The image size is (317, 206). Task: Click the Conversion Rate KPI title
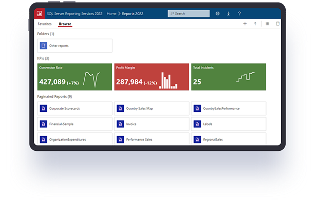coord(51,68)
